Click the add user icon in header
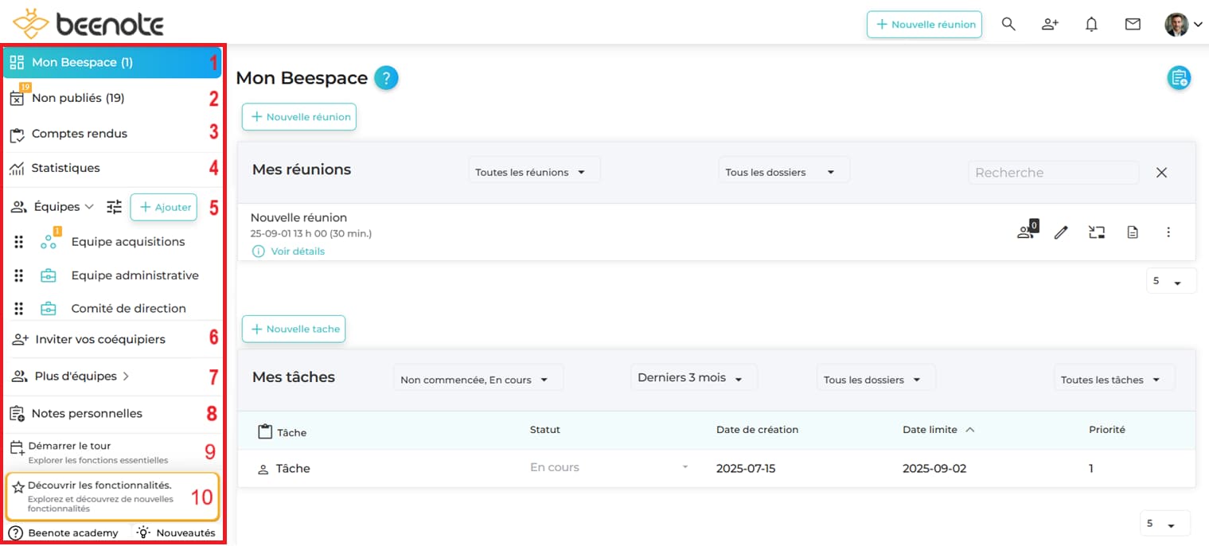The image size is (1209, 546). coord(1050,24)
